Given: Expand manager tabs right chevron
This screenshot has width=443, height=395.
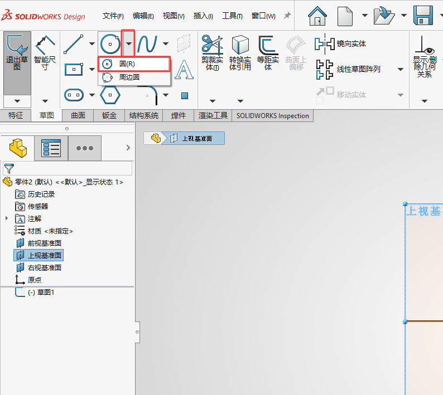Looking at the screenshot, I should click(128, 148).
